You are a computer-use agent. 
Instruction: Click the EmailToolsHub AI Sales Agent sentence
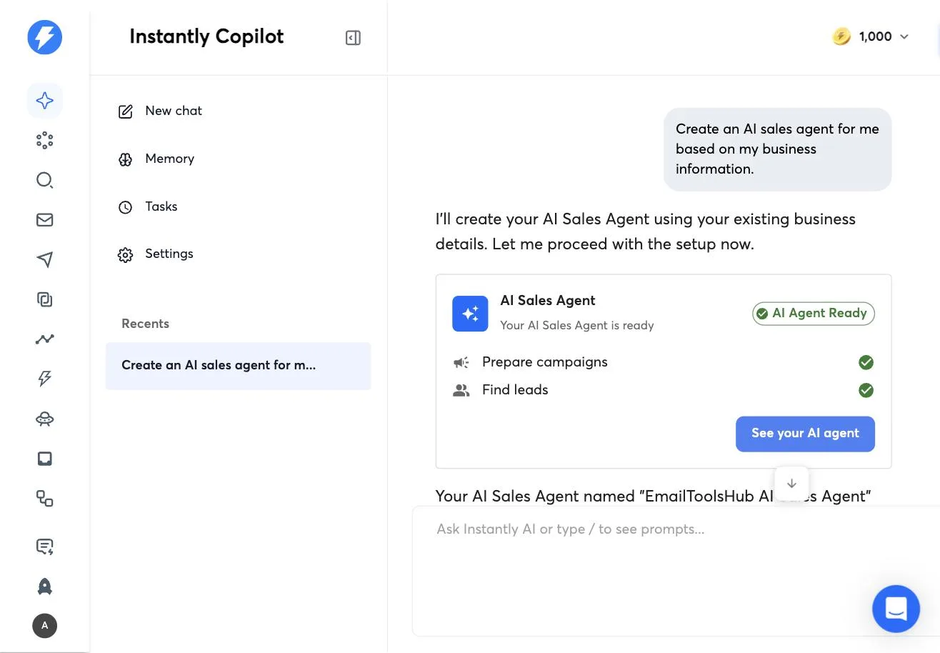coord(653,496)
